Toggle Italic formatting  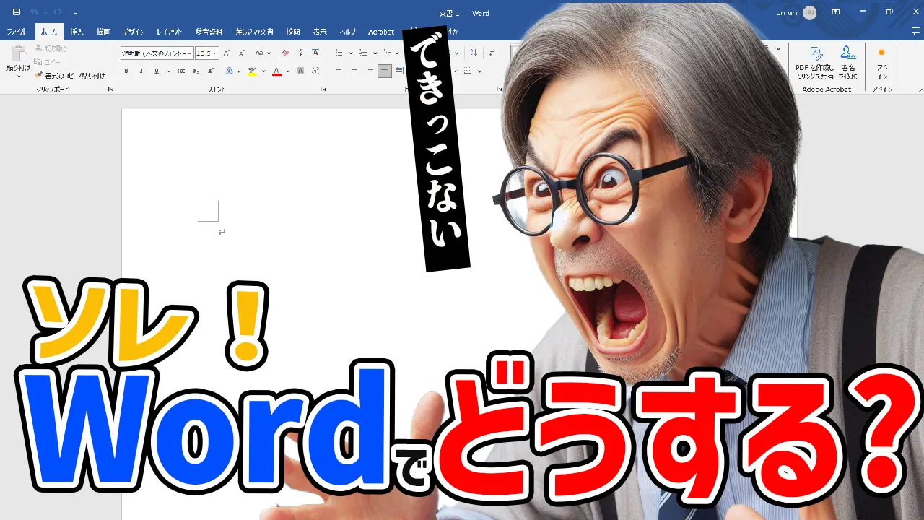point(140,71)
